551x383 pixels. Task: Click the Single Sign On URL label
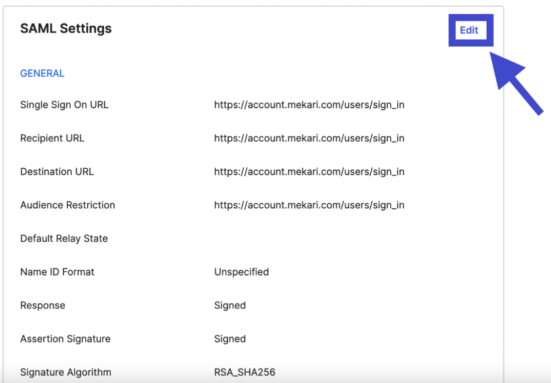(x=64, y=105)
